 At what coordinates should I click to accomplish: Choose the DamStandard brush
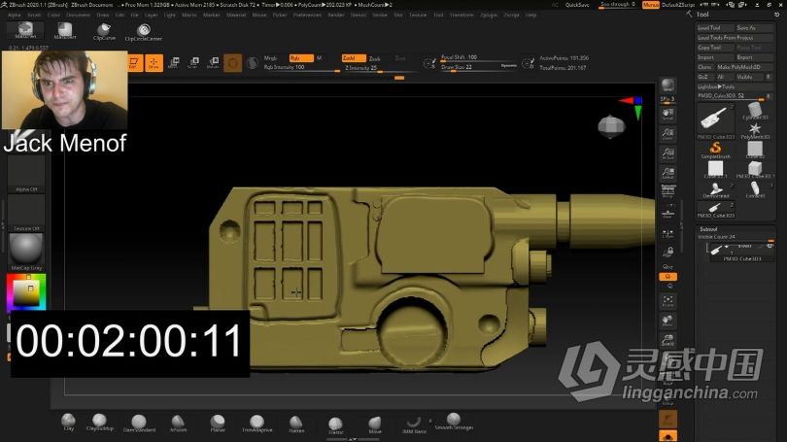point(139,423)
